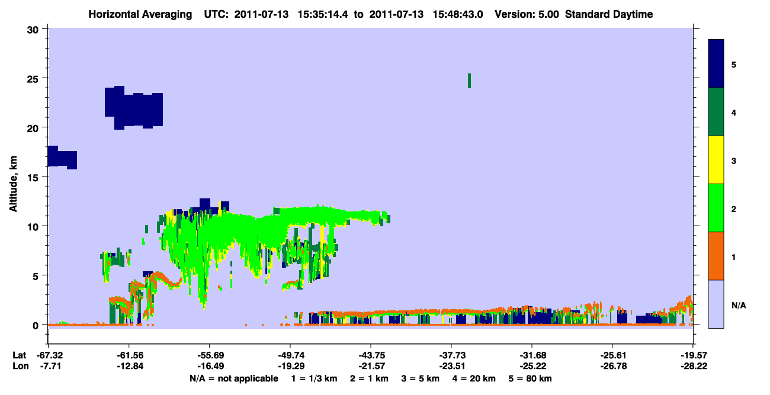
Task: Select the 15 km altitude tick label
Action: (x=34, y=177)
